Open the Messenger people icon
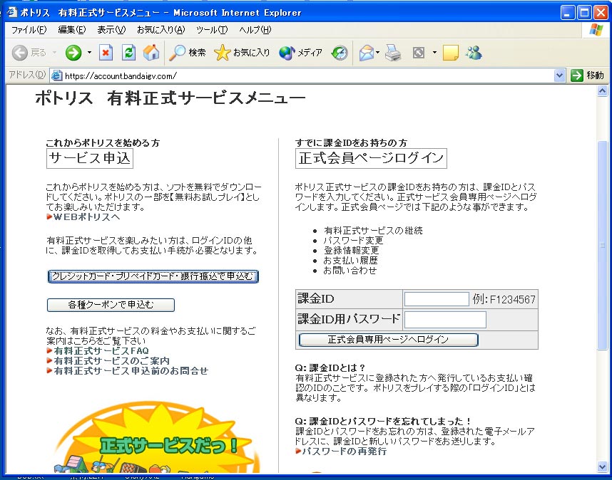Image resolution: width=612 pixels, height=480 pixels. (x=474, y=53)
